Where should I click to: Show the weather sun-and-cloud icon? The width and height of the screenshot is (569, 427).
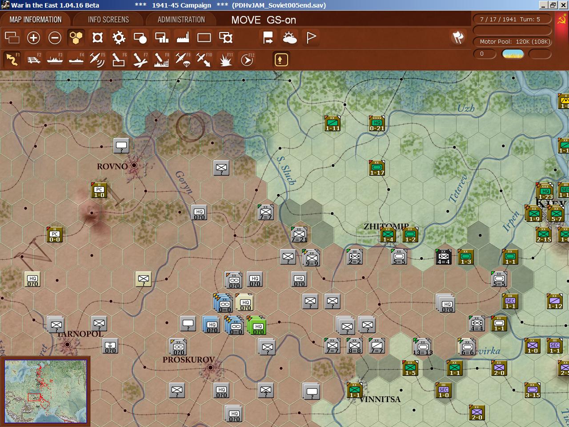tap(290, 38)
